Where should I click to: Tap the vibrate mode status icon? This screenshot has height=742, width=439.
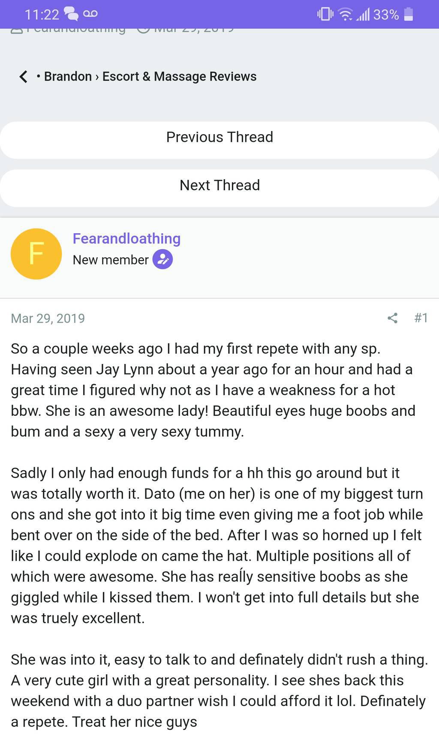[x=325, y=14]
